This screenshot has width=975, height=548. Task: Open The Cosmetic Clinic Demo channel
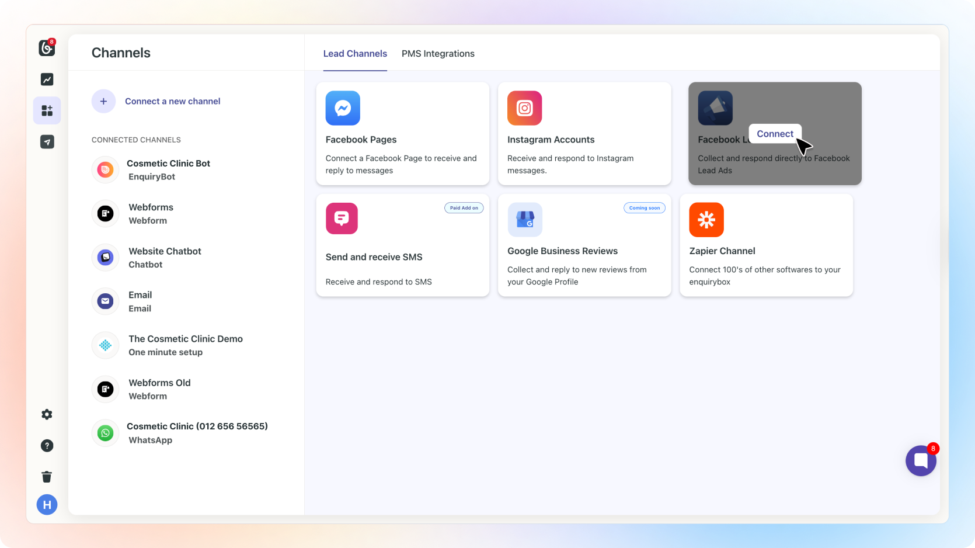(x=186, y=339)
